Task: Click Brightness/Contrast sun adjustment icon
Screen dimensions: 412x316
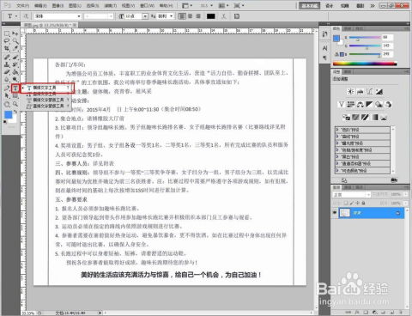Action: pyautogui.click(x=350, y=92)
